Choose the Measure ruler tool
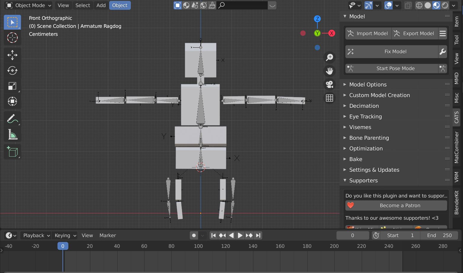This screenshot has height=273, width=463. (x=12, y=134)
